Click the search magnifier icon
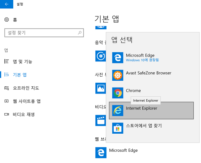The width and height of the screenshot is (201, 163). click(x=80, y=33)
